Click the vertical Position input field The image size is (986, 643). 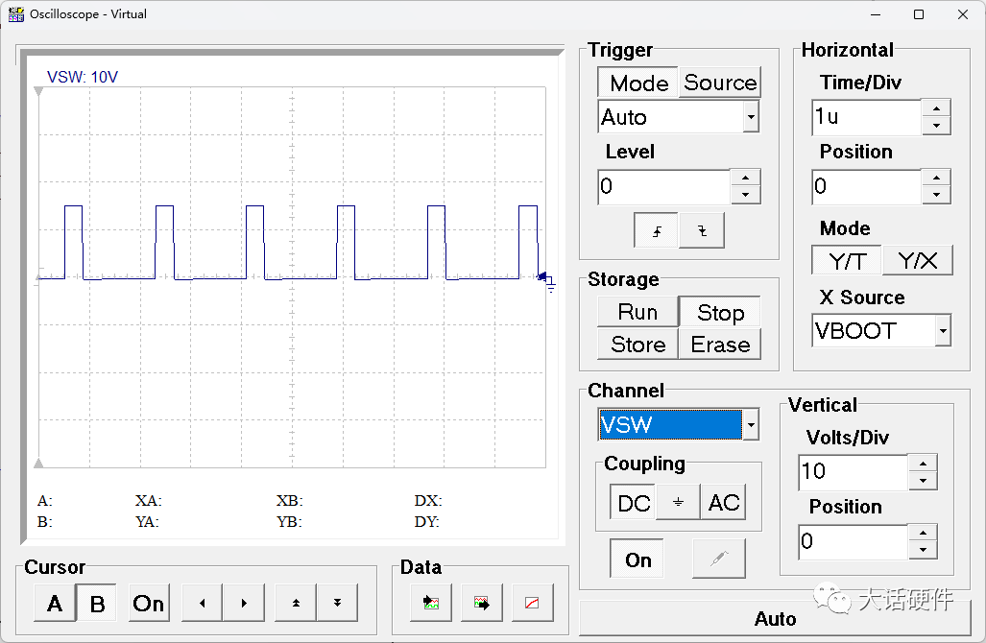pos(854,541)
